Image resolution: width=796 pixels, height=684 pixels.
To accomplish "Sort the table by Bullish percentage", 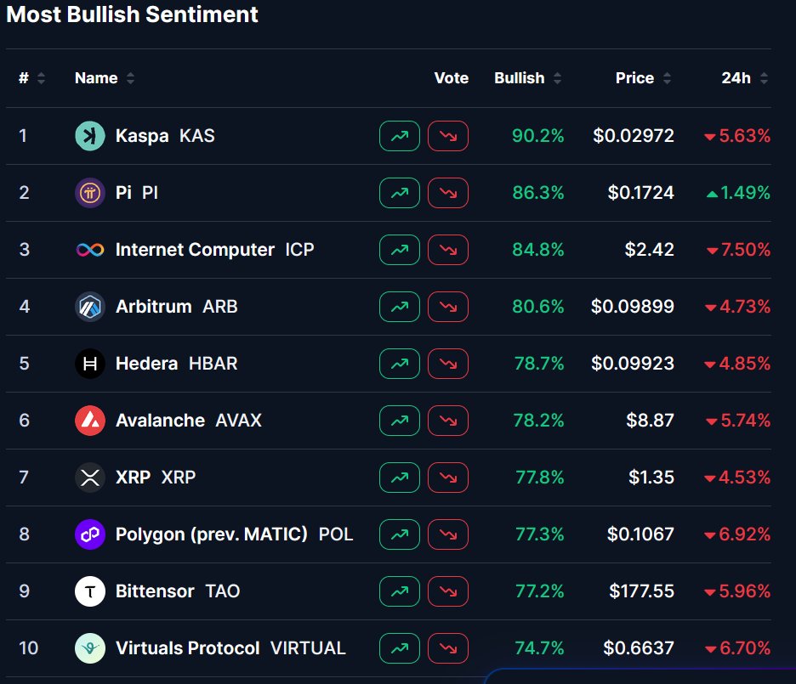I will (x=527, y=78).
